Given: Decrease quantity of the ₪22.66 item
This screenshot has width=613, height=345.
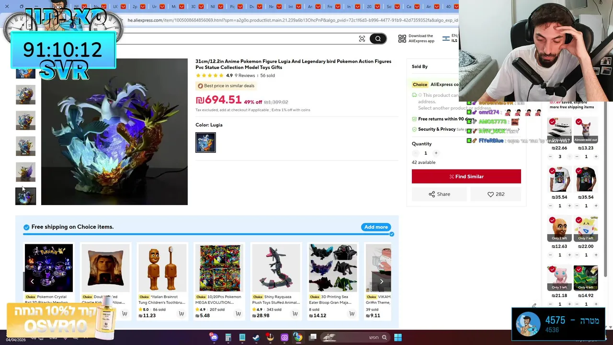Looking at the screenshot, I should tap(550, 157).
